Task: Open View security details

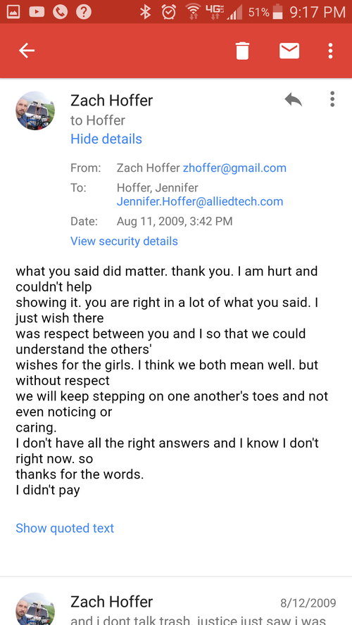Action: point(124,241)
